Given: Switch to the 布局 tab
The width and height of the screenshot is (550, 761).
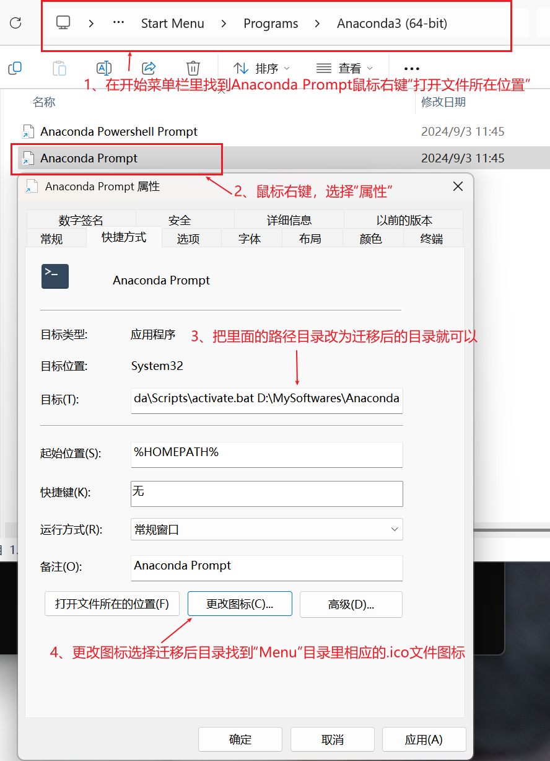Looking at the screenshot, I should tap(310, 239).
